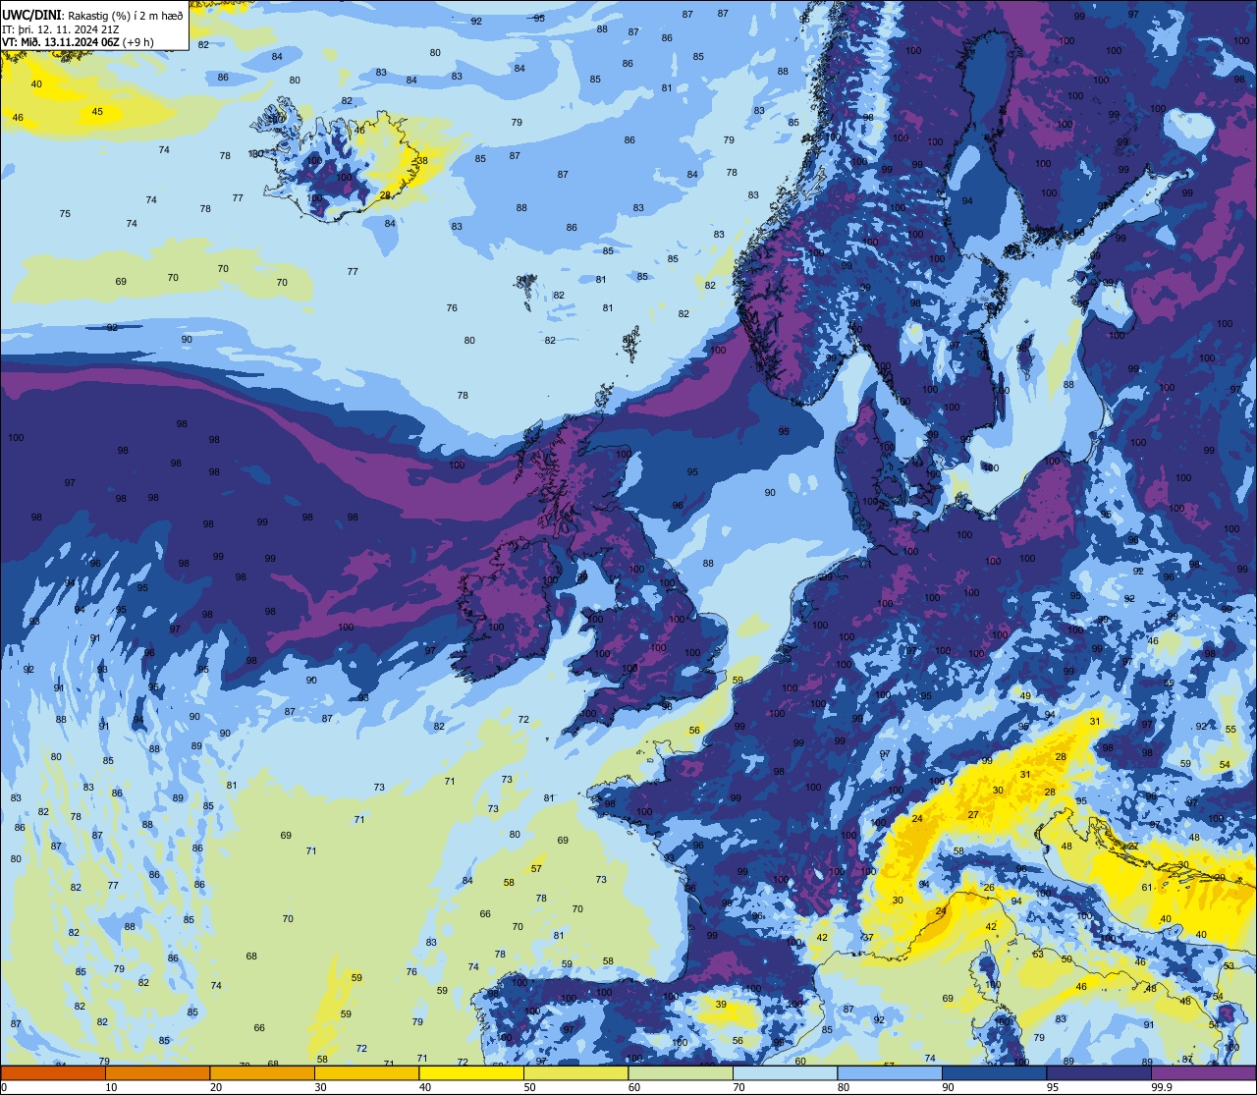Viewport: 1257px width, 1095px height.
Task: Click the legend tick label '40'
Action: pyautogui.click(x=424, y=1087)
